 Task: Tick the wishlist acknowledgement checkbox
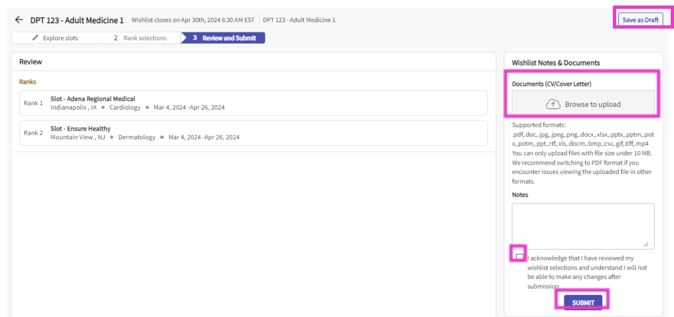(x=519, y=257)
